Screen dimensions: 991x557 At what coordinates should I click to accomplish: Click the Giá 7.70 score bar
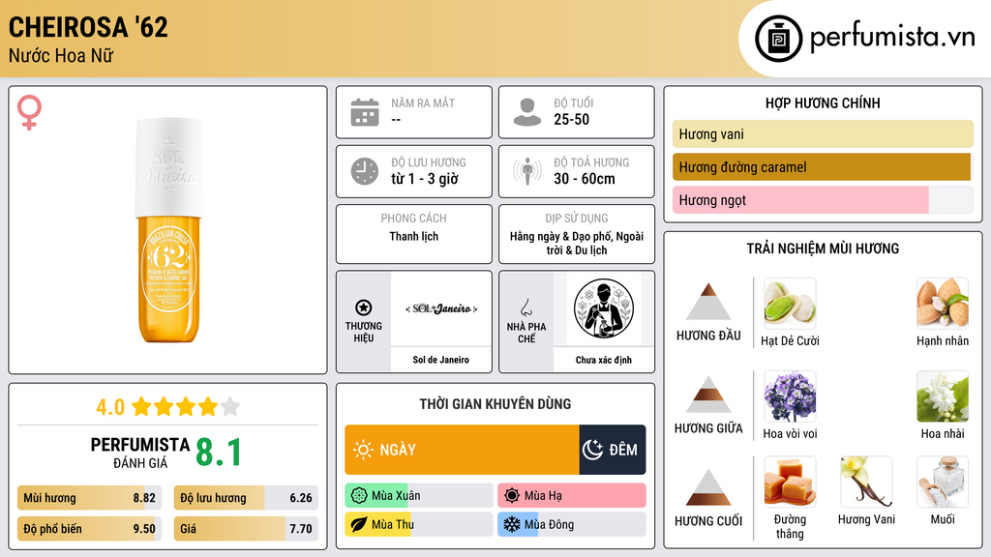click(x=246, y=529)
